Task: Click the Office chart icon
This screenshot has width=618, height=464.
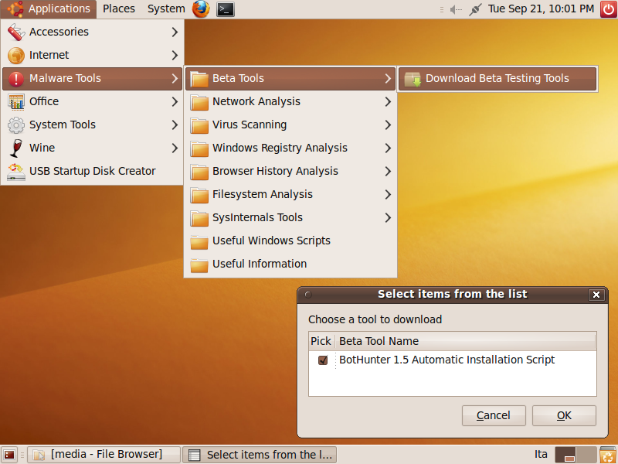Action: pos(16,102)
